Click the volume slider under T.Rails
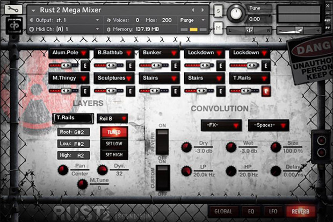 [x=244, y=91]
